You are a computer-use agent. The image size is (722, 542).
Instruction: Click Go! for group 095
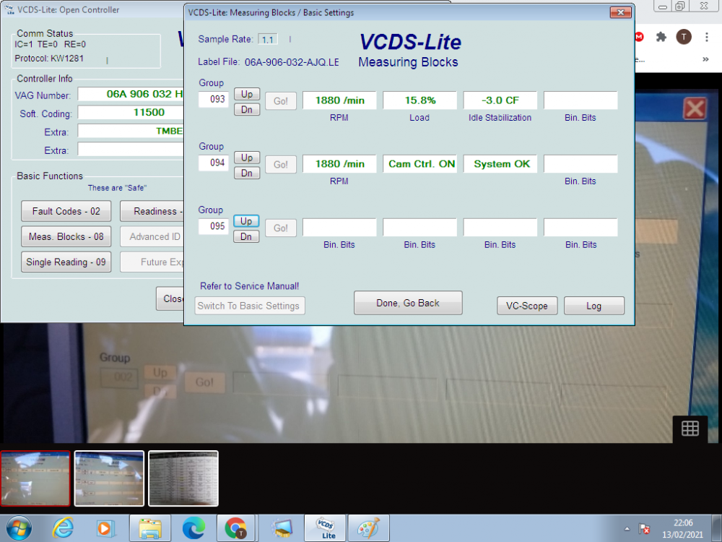(281, 228)
